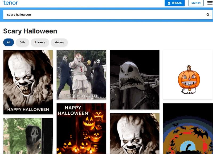The height and width of the screenshot is (154, 213).
Task: Select the All filter tab
Action: (9, 42)
